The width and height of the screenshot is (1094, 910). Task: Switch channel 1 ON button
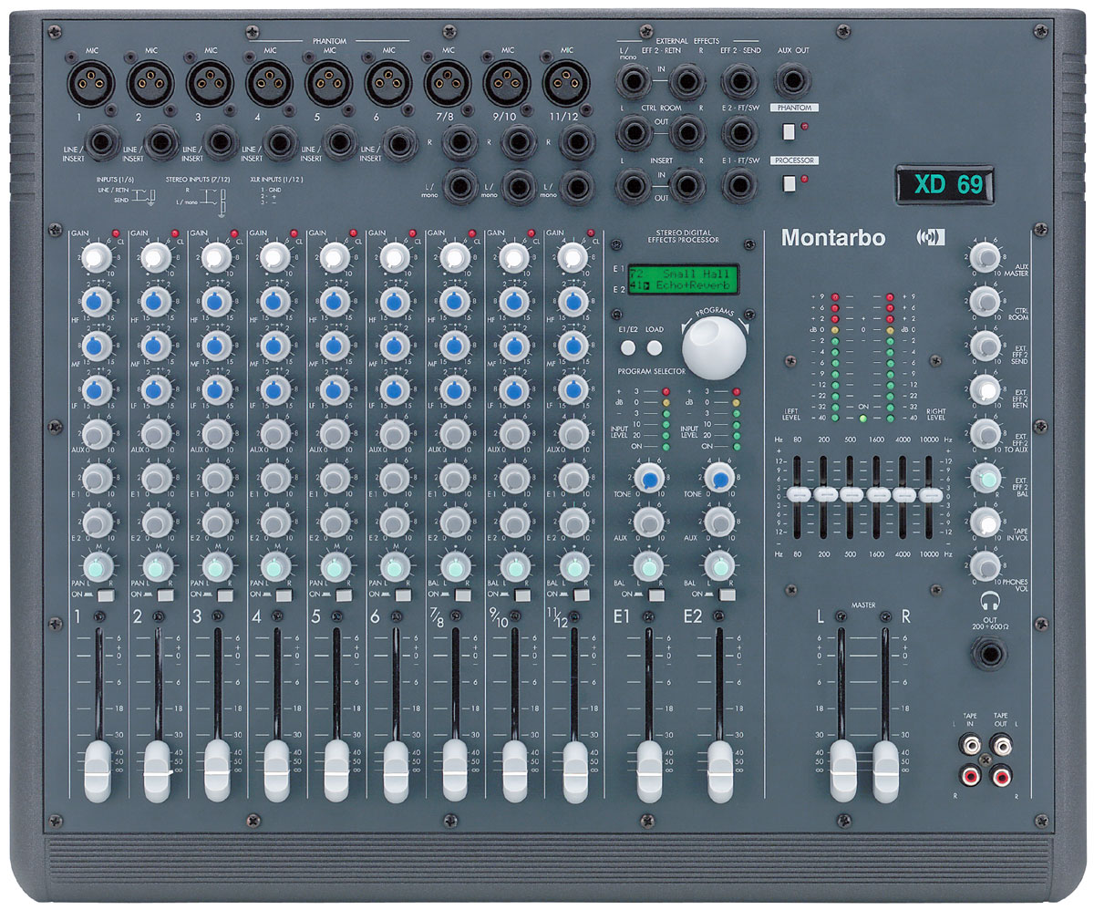coord(106,596)
